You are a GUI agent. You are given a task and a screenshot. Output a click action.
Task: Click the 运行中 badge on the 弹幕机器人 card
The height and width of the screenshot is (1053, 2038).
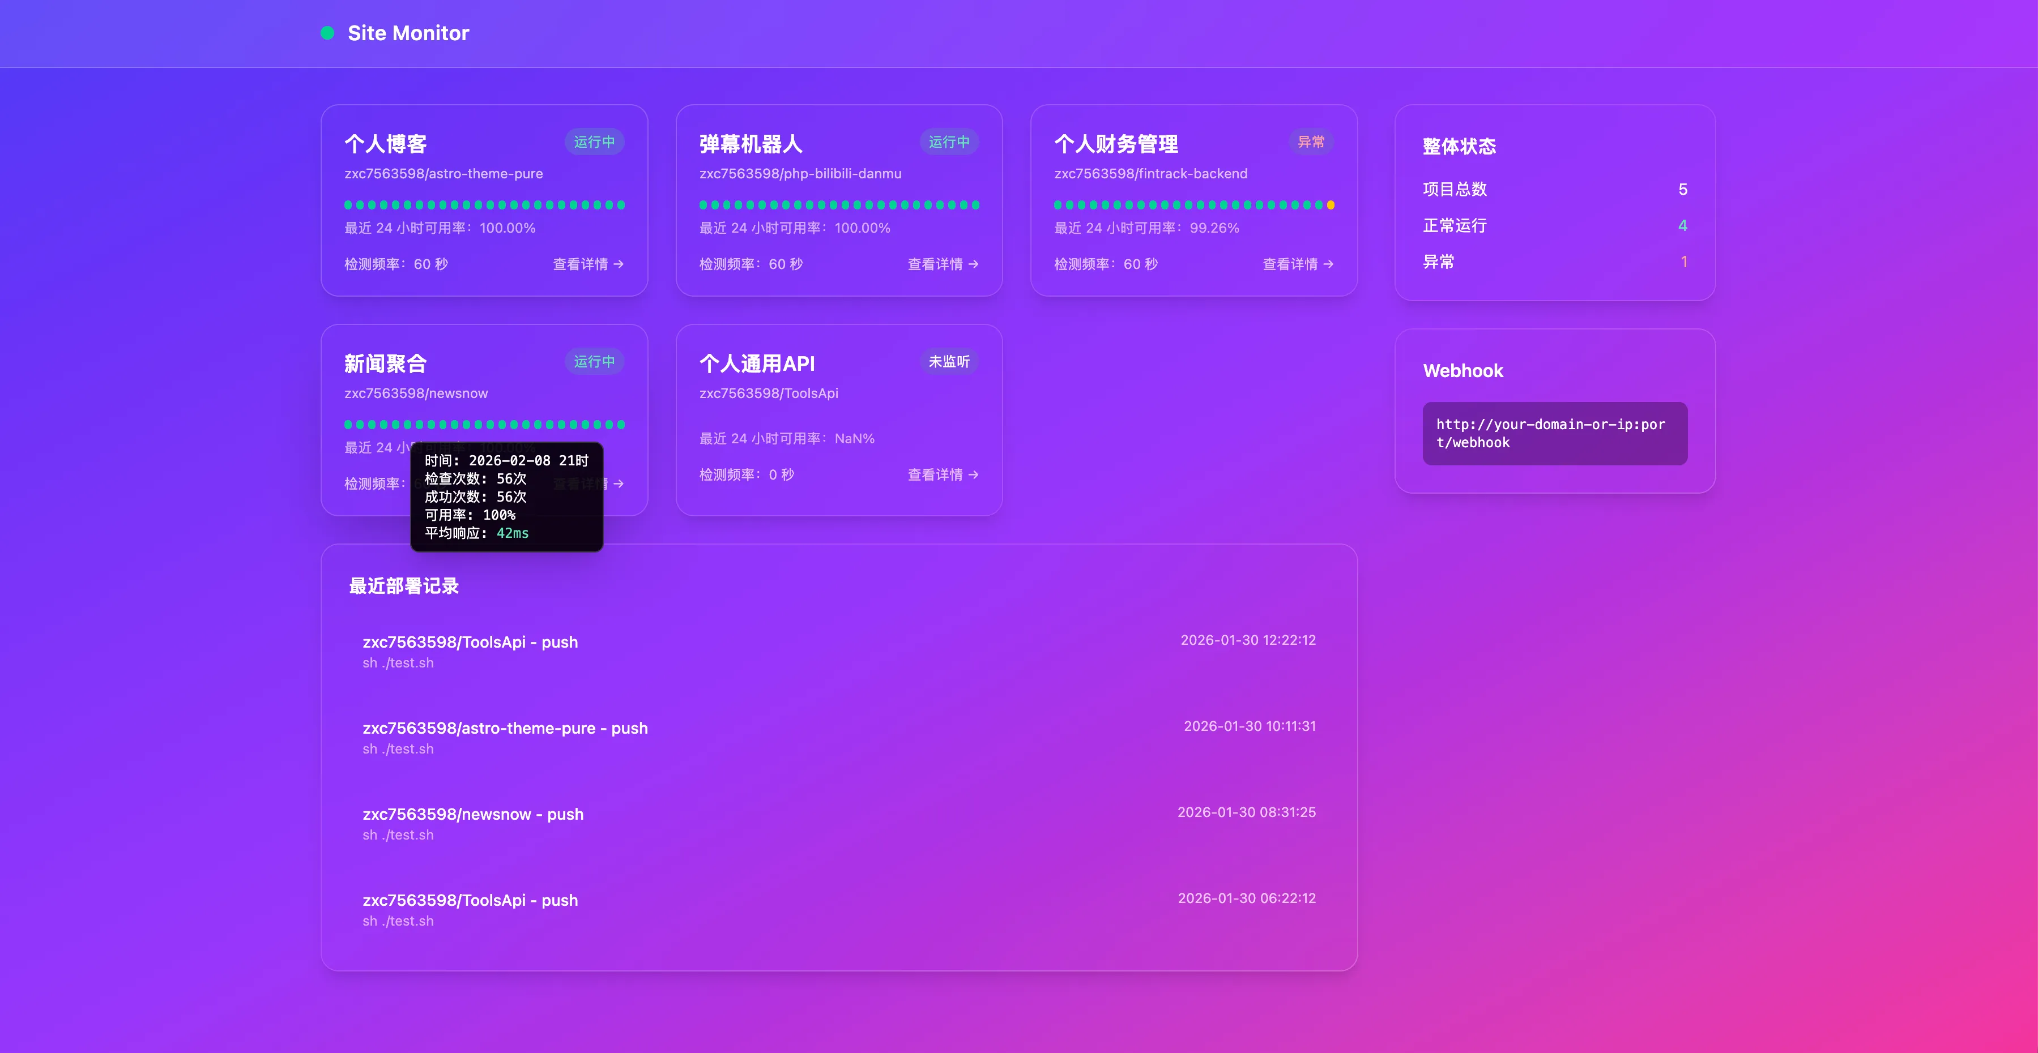[x=949, y=142]
